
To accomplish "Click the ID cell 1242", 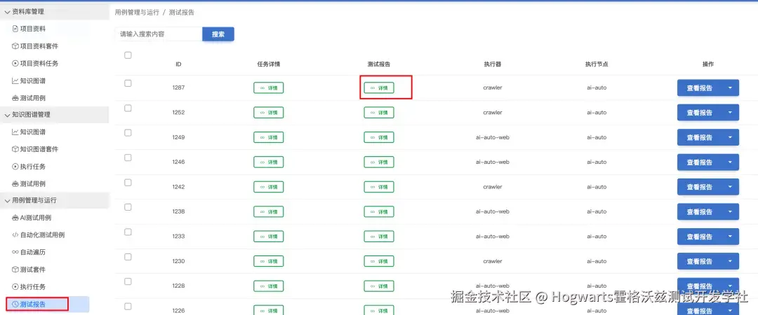I will tap(178, 187).
